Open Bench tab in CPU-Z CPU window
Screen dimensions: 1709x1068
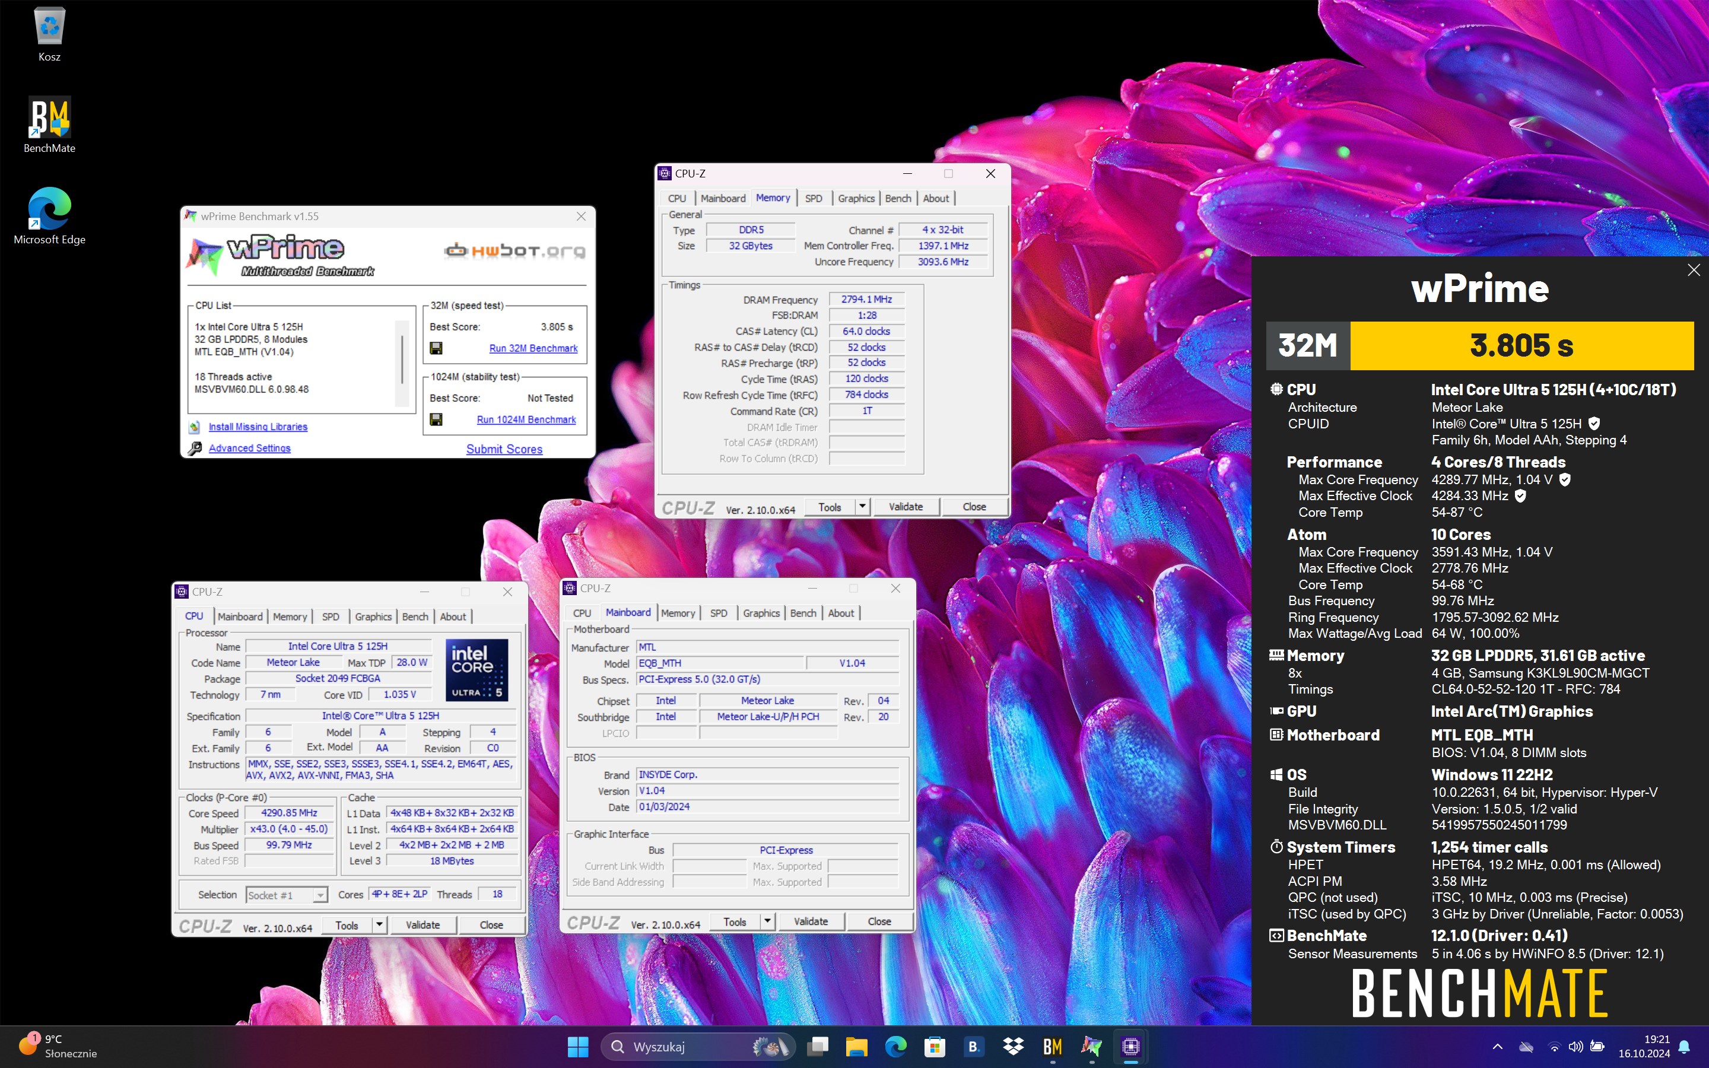pyautogui.click(x=415, y=616)
